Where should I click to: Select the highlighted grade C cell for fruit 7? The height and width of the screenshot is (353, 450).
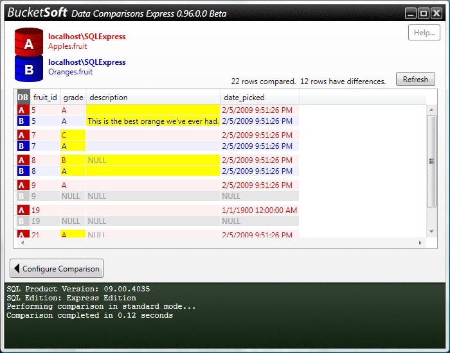coord(73,135)
